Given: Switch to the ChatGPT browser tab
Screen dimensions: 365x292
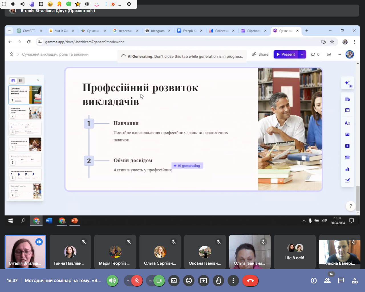Looking at the screenshot, I should click(x=29, y=31).
